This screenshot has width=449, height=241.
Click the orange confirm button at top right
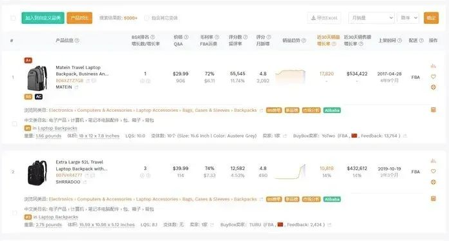432,17
